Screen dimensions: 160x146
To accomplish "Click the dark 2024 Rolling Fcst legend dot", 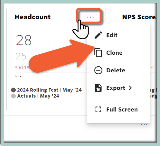I will [13, 90].
